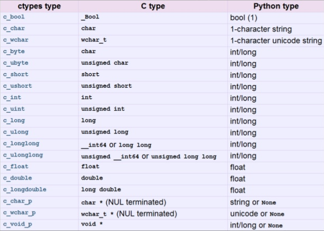This screenshot has width=324, height=231.
Task: Open the c_ulong link
Action: [x=16, y=132]
